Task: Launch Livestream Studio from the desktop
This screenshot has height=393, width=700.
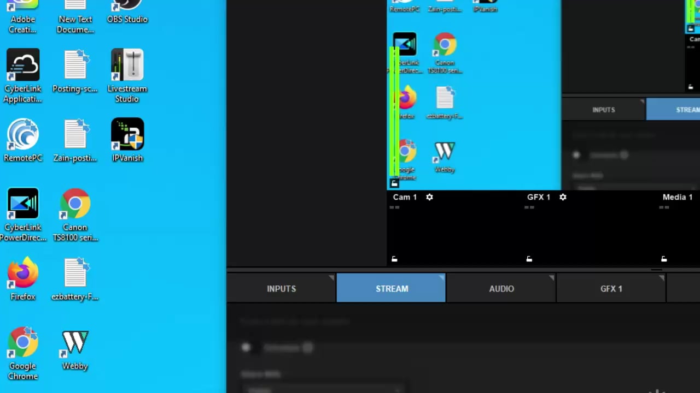Action: click(127, 76)
